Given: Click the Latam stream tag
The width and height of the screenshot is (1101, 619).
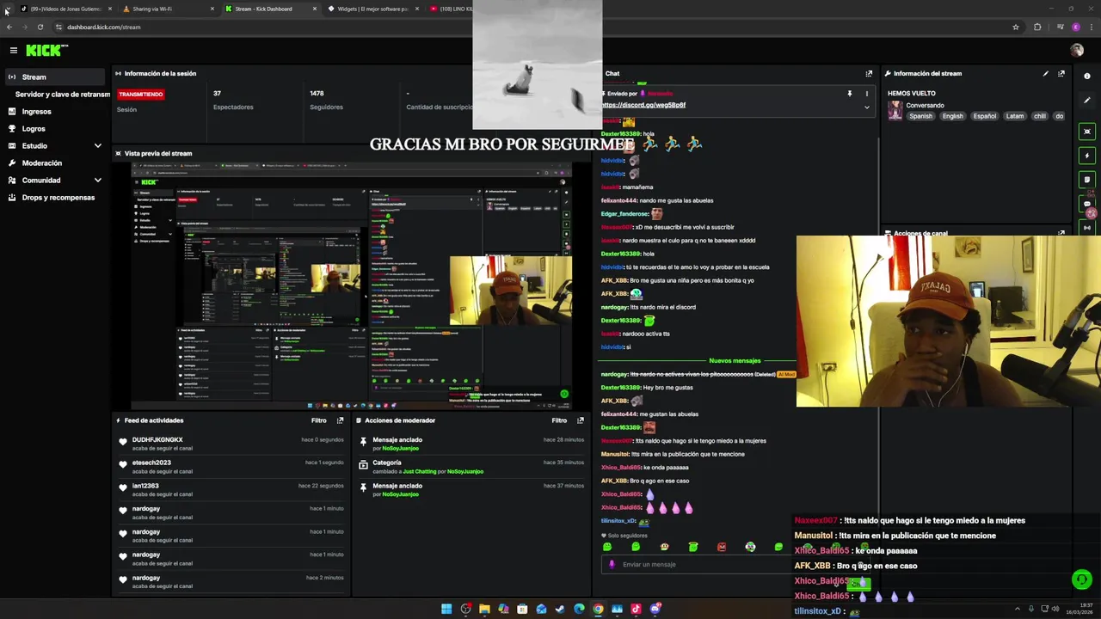Looking at the screenshot, I should coord(1015,116).
